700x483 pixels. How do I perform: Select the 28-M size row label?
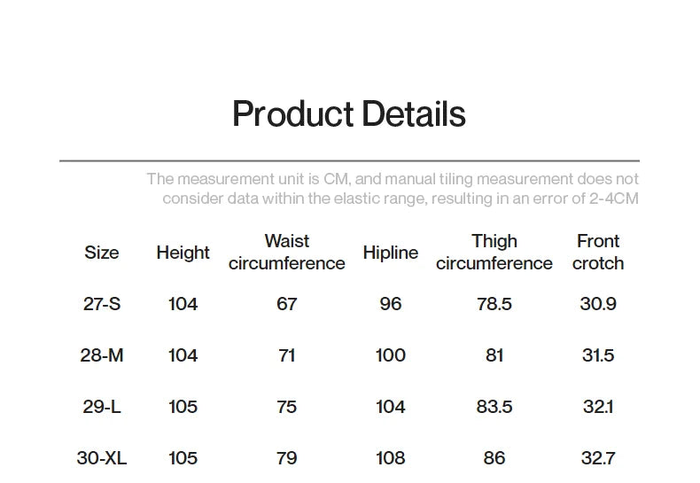pyautogui.click(x=102, y=355)
